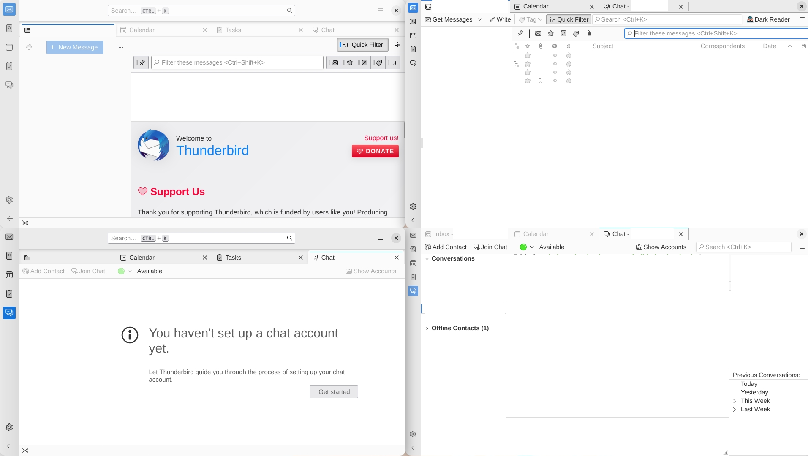This screenshot has height=456, width=811.
Task: Switch to Tasks tab in top-left window
Action: tap(259, 30)
